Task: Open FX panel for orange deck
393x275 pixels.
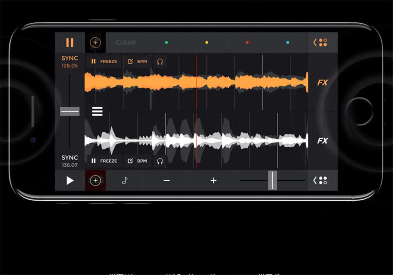Action: (x=322, y=82)
